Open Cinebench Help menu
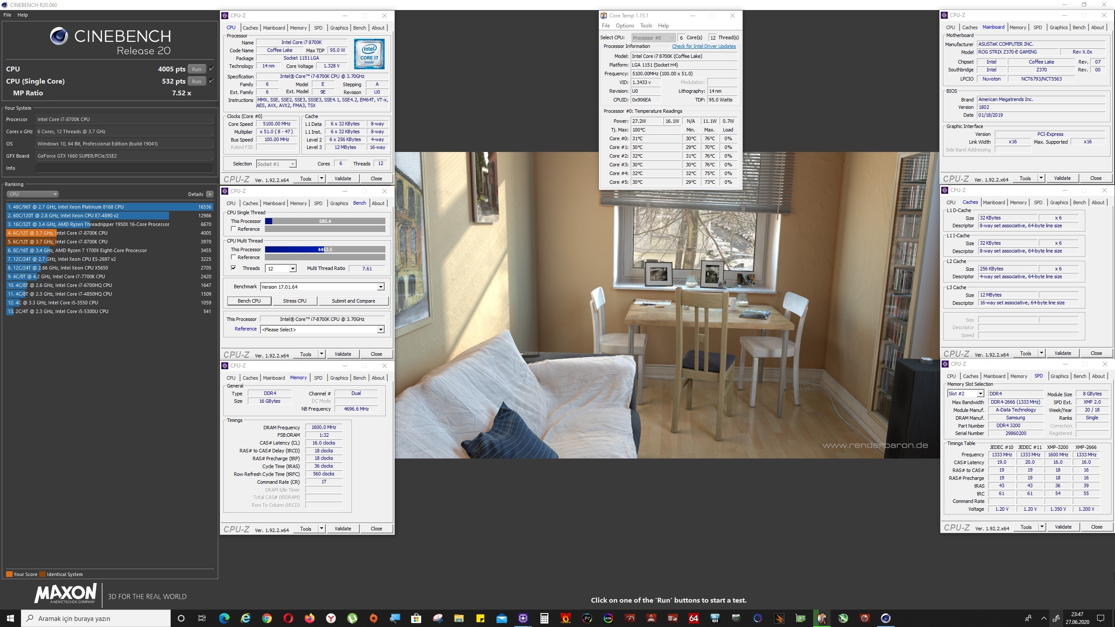This screenshot has height=627, width=1115. click(x=23, y=15)
